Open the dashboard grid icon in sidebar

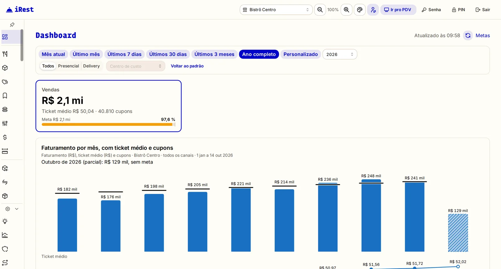[x=5, y=37]
